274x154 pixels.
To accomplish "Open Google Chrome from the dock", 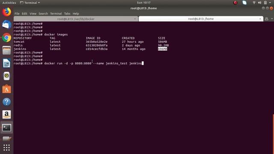I will [x=7, y=38].
